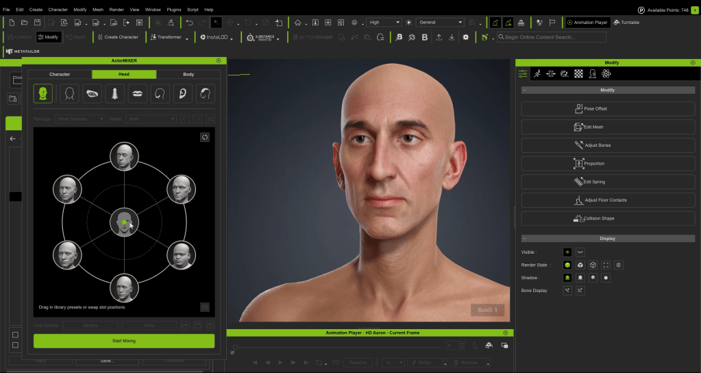Click the Adjust Bones button

tap(608, 145)
